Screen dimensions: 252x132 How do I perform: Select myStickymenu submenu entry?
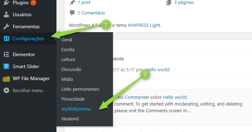(76, 109)
